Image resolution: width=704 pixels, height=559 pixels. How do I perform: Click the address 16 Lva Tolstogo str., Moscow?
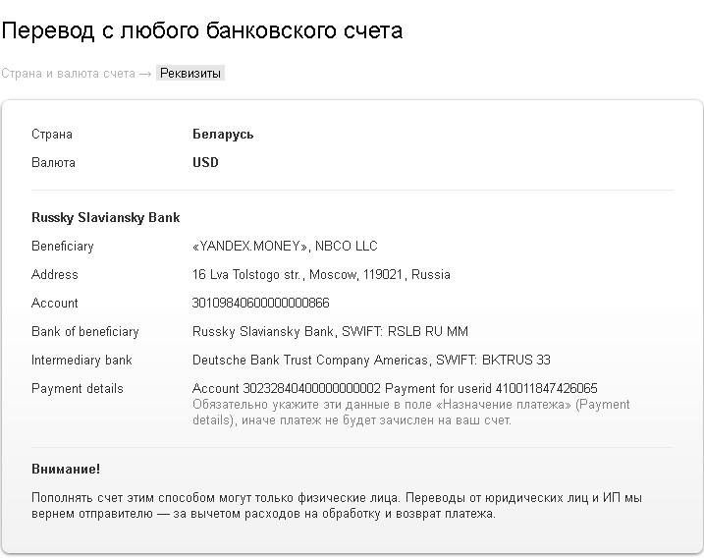click(321, 275)
